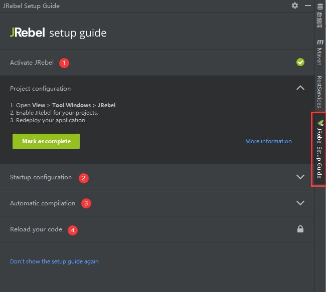This screenshot has width=326, height=292.
Task: Click the JRebel logo in the header
Action: 27,33
